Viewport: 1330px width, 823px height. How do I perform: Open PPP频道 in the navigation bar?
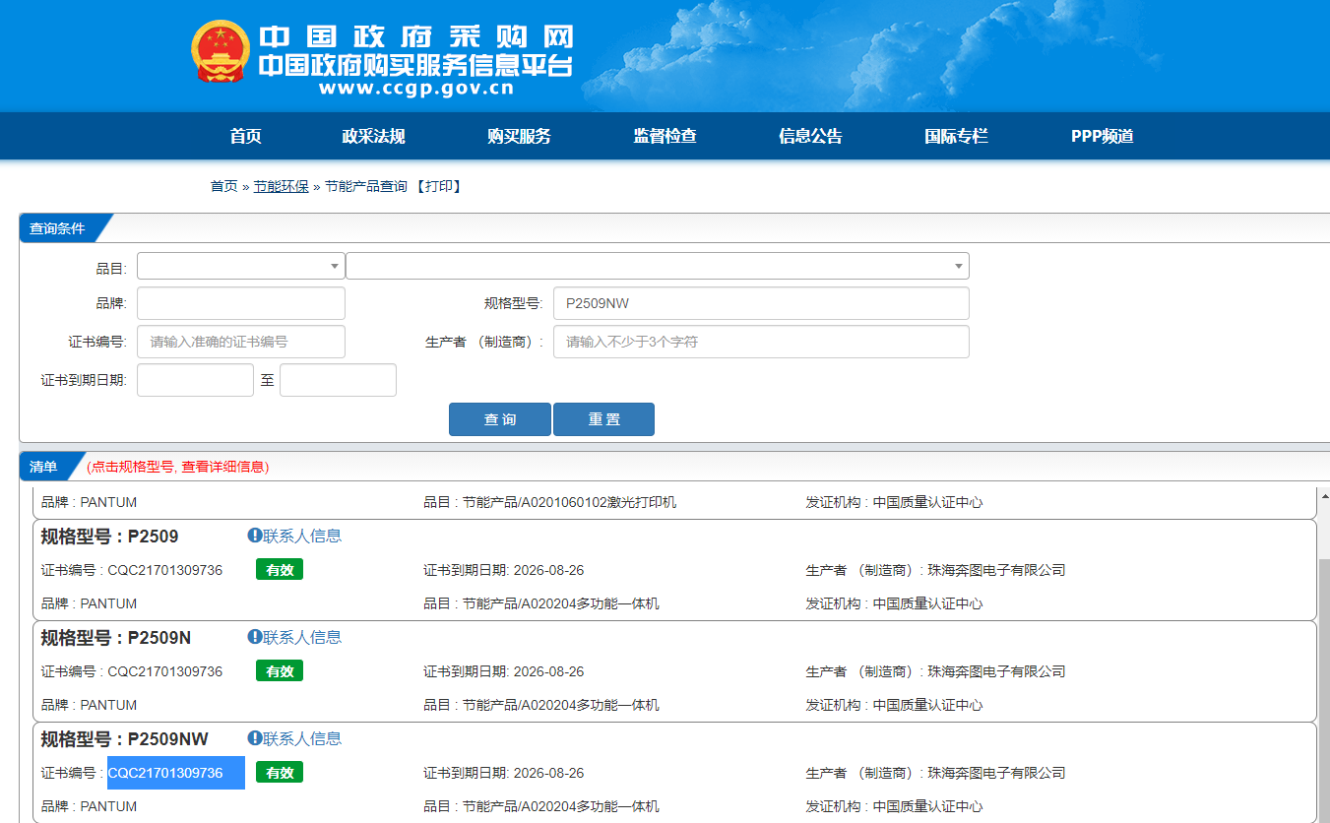[x=1102, y=137]
